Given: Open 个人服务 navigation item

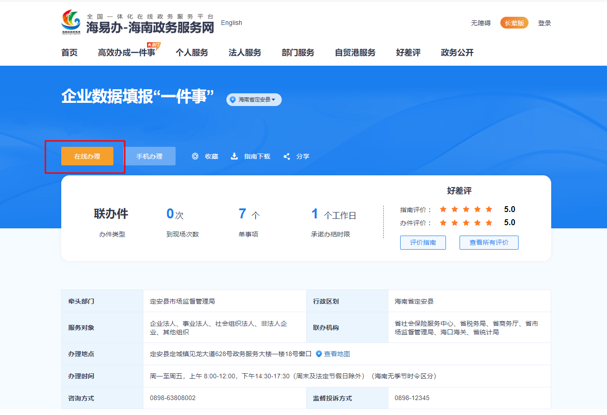Looking at the screenshot, I should [192, 53].
